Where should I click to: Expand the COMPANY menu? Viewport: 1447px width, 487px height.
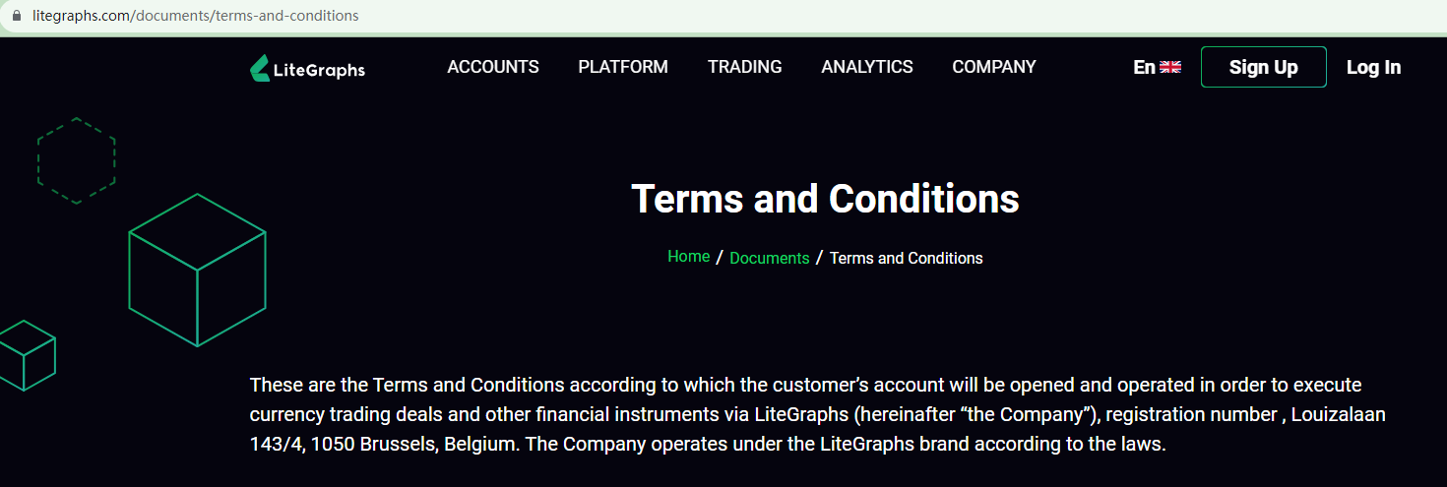point(994,67)
